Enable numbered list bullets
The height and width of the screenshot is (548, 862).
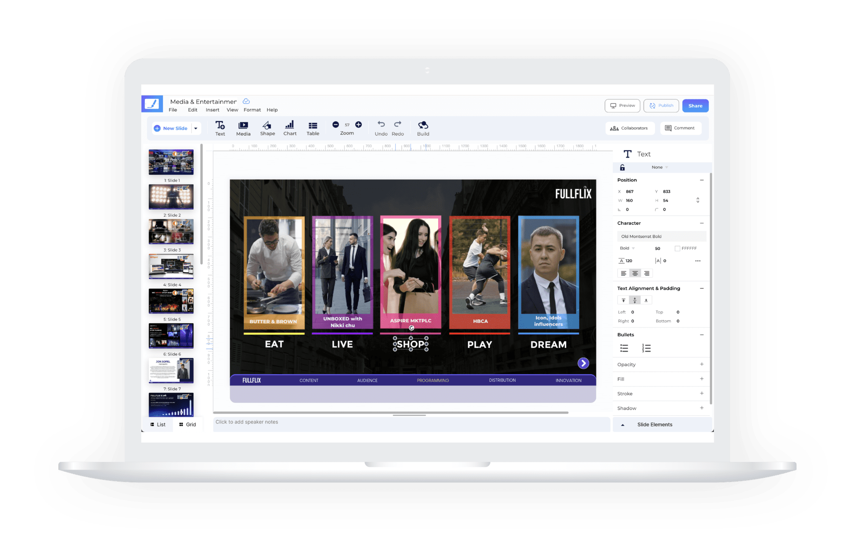click(646, 348)
